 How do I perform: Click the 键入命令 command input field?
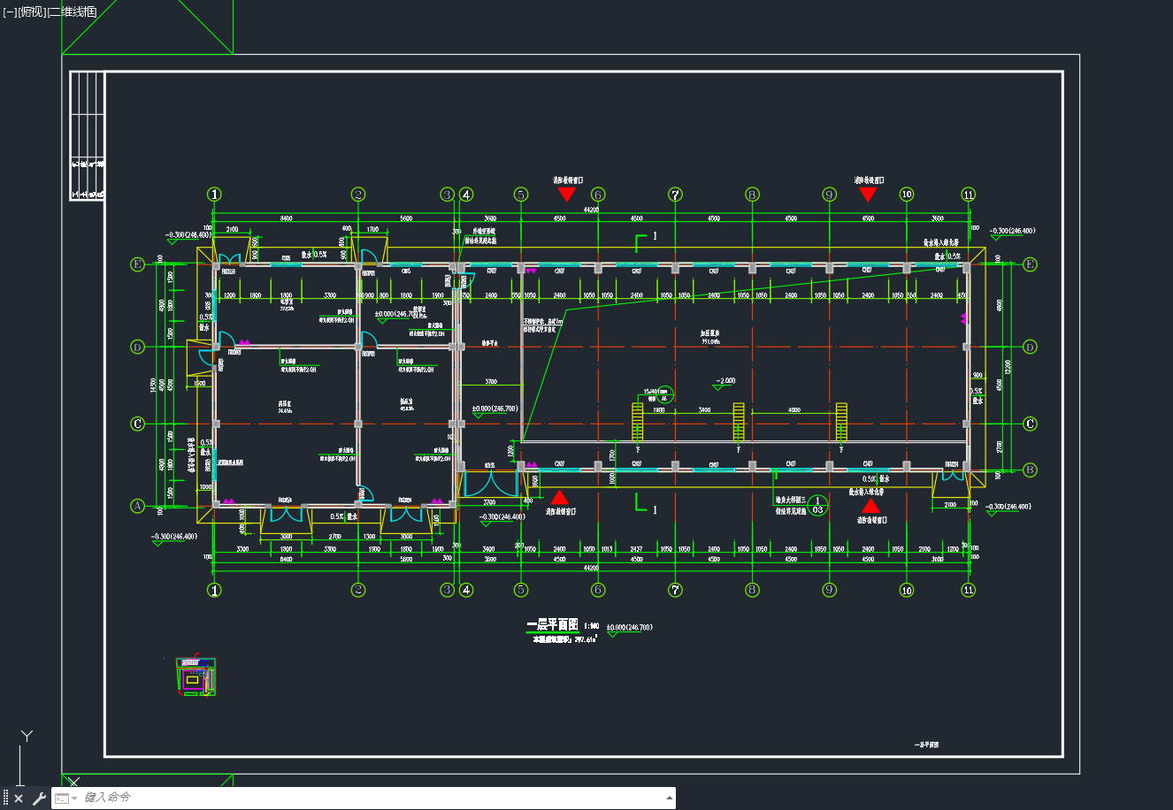pyautogui.click(x=372, y=798)
